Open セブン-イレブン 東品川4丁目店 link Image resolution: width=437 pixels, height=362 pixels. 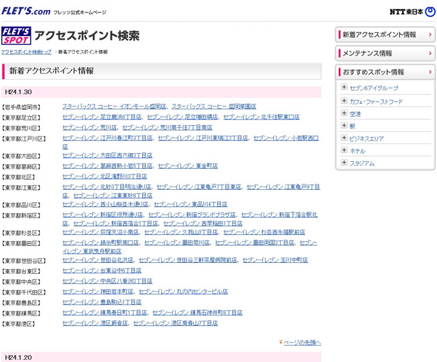pos(191,204)
